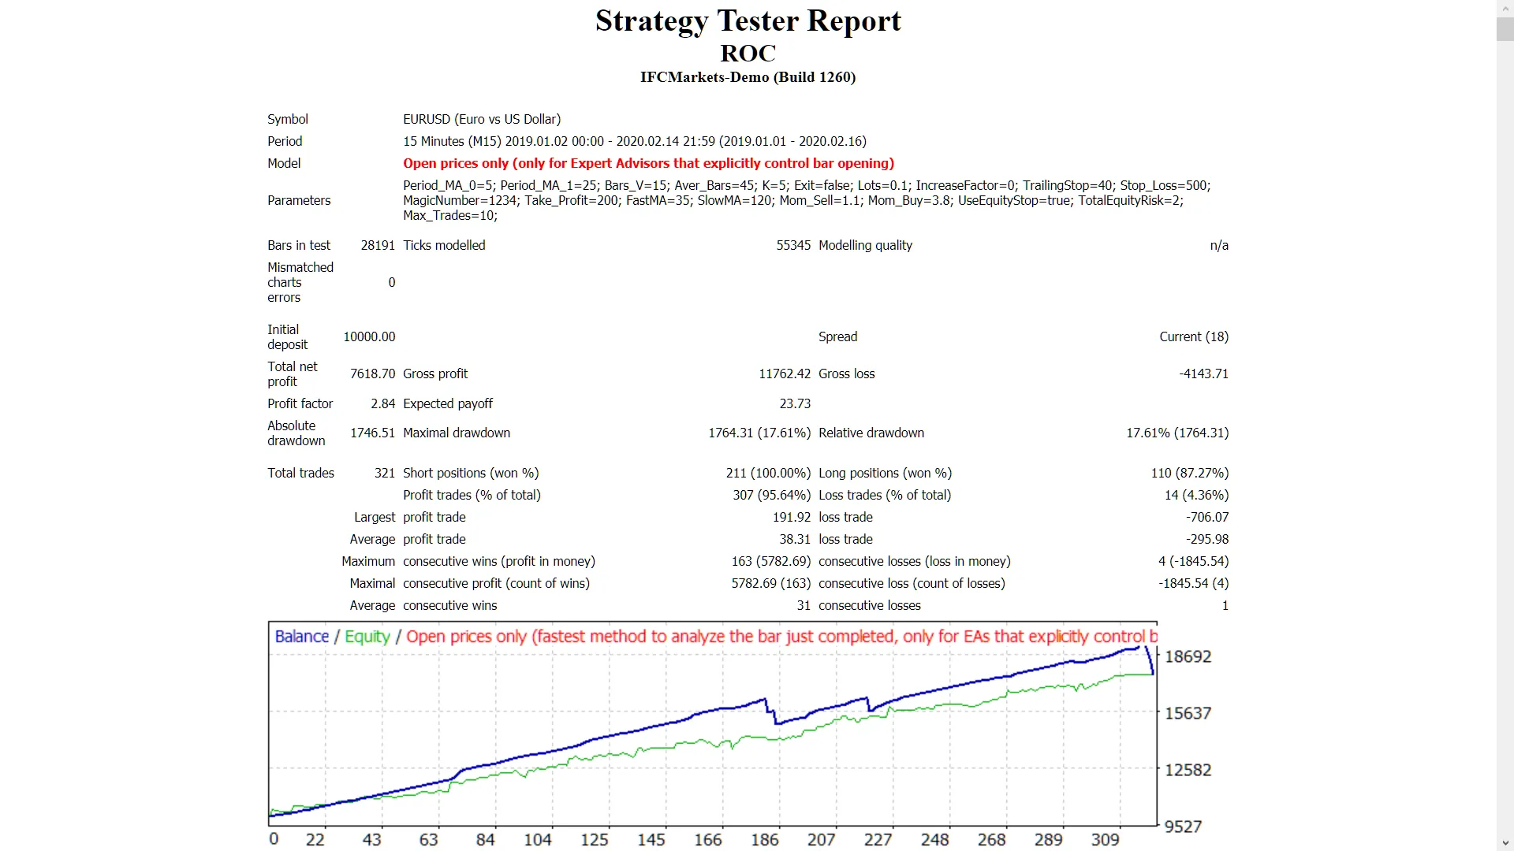The width and height of the screenshot is (1514, 851).
Task: Click the Gross loss value -4143.71
Action: point(1203,373)
